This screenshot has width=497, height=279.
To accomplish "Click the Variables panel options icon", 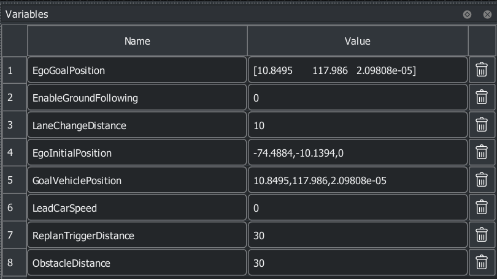I will [468, 14].
